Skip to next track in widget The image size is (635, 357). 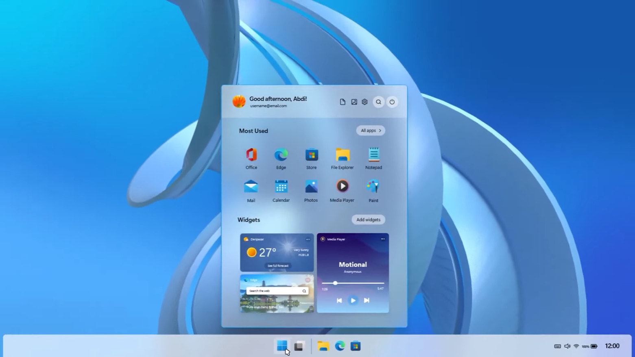[x=367, y=300]
